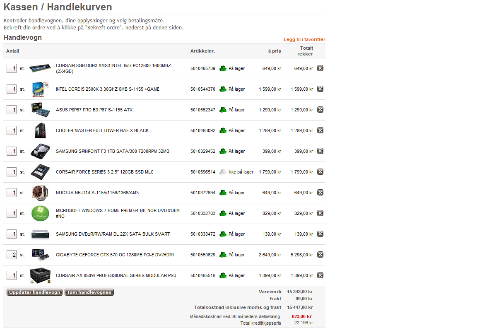This screenshot has height=328, width=477.
Task: Open CORSAIR FORCE SERIES 3 SSD link
Action: [x=105, y=172]
